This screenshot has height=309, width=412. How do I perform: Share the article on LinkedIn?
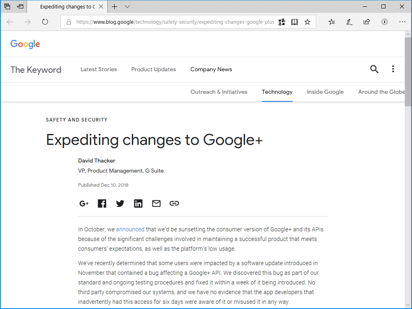coord(138,203)
